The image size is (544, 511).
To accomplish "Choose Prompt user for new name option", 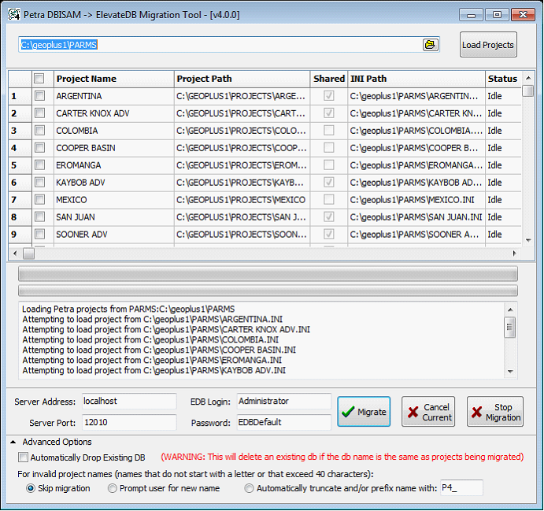I will pos(113,488).
